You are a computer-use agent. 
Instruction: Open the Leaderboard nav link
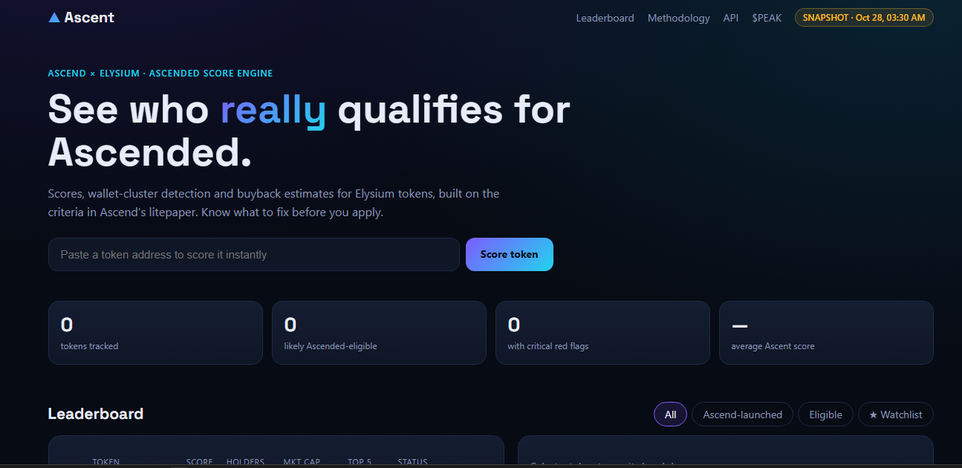click(x=605, y=18)
